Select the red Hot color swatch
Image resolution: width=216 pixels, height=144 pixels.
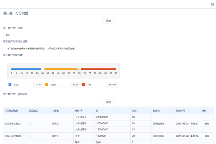84,84
